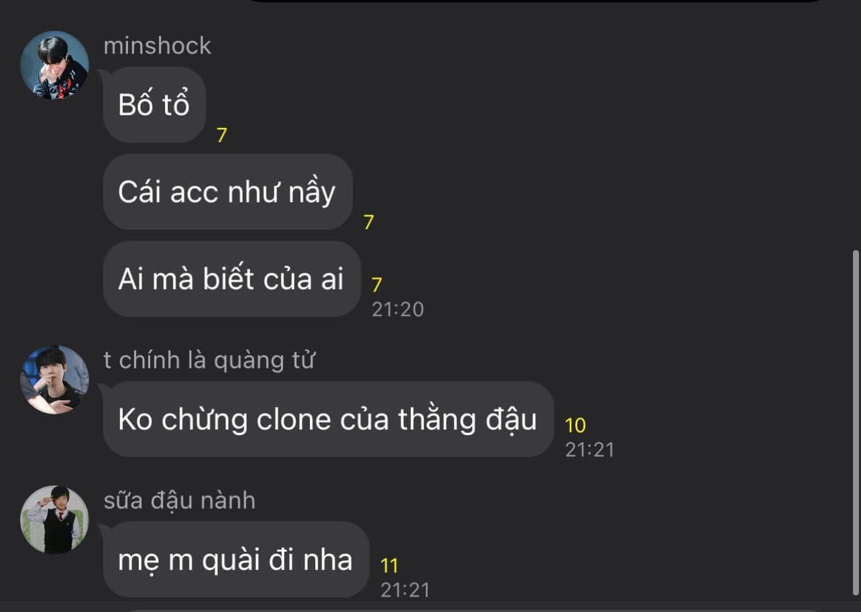This screenshot has height=612, width=861.
Task: Click the name t chính là quàng tử
Action: tap(209, 361)
